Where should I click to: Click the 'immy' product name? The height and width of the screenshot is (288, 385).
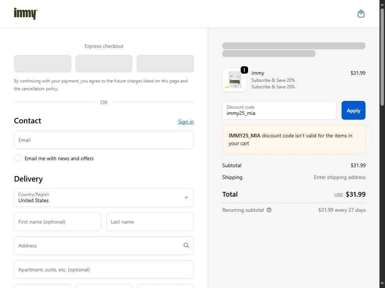(258, 73)
